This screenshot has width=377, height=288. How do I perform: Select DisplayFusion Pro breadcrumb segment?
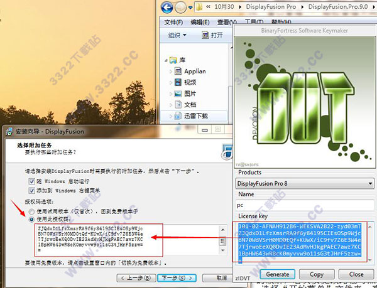point(271,7)
